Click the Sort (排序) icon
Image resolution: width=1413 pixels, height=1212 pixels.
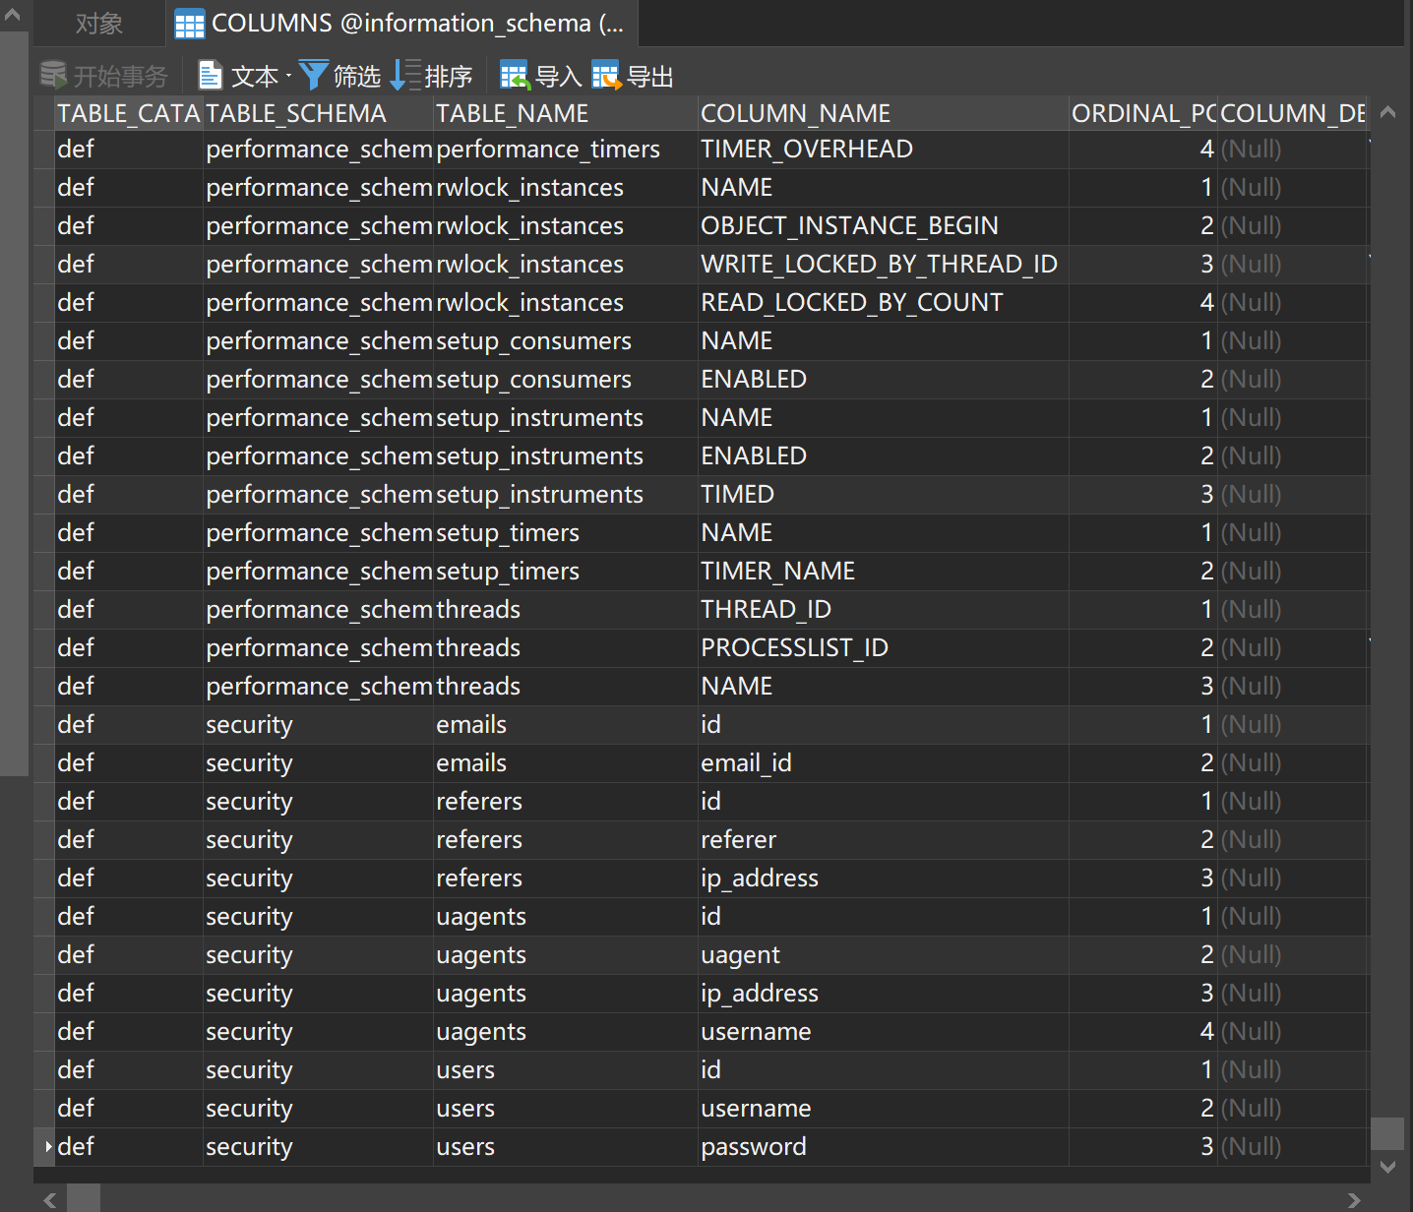coord(405,76)
